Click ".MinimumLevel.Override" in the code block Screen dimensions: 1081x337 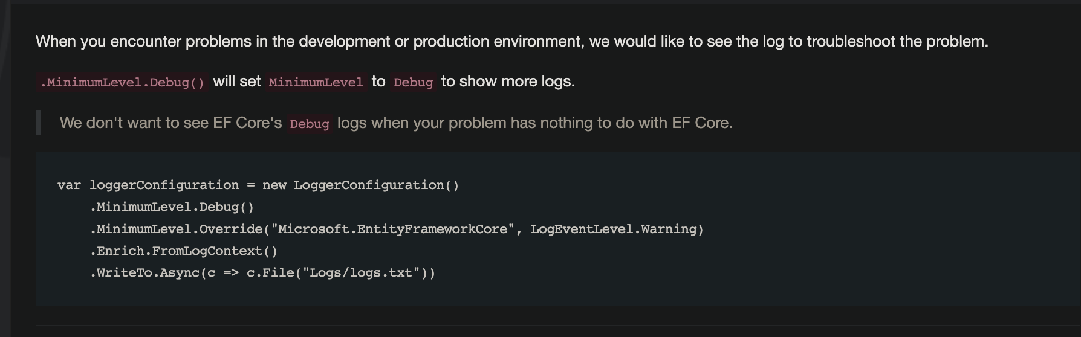(x=175, y=229)
